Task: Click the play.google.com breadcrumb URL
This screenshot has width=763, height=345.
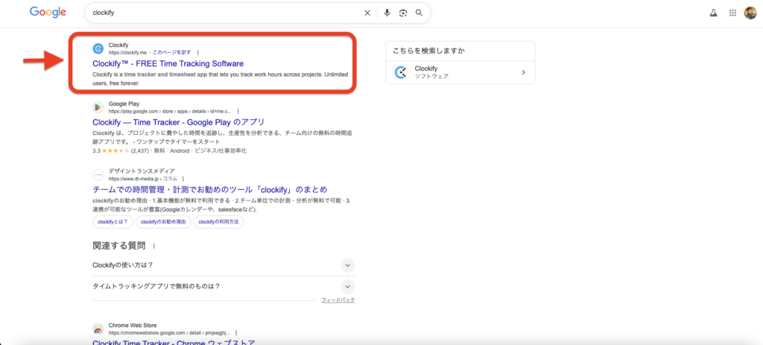Action: point(171,112)
